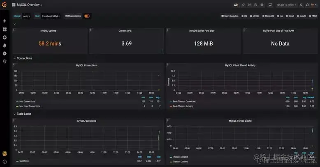This screenshot has height=167, width=320.
Task: Open the Explore compass icon in sidebar
Action: 5,37
